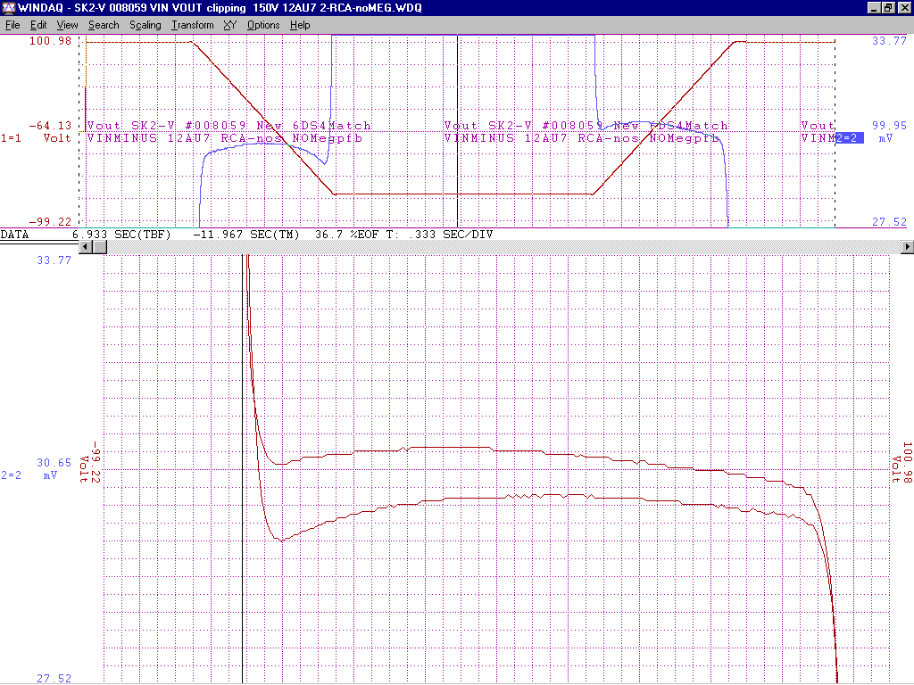This screenshot has height=685, width=914.
Task: Click the WinDaq application icon in title bar
Action: click(x=9, y=8)
